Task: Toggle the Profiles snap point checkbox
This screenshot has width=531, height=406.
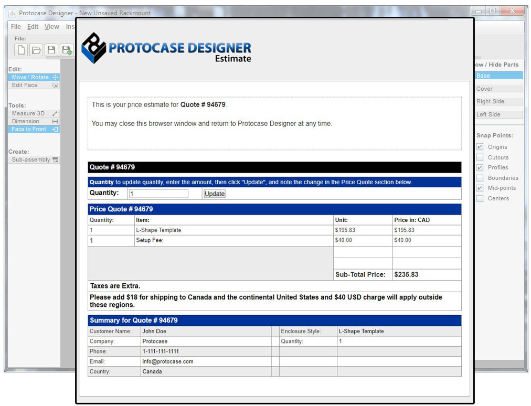Action: pyautogui.click(x=480, y=167)
